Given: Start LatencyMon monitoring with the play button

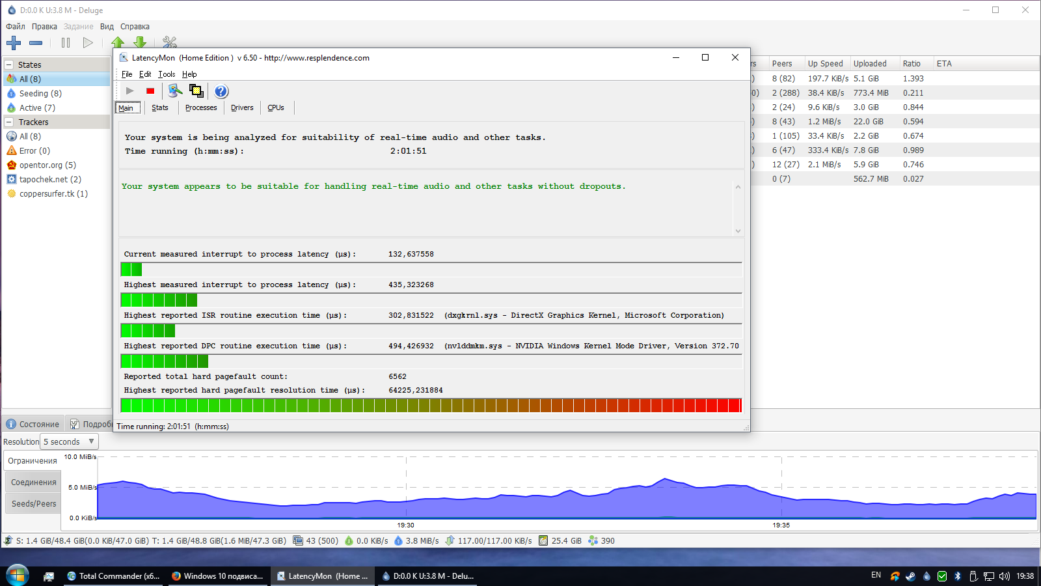Looking at the screenshot, I should 130,91.
